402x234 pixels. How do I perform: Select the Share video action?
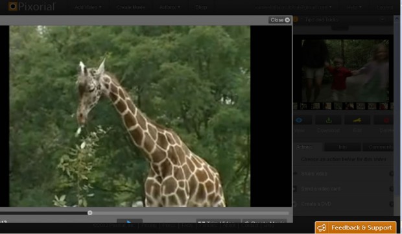coord(343,174)
